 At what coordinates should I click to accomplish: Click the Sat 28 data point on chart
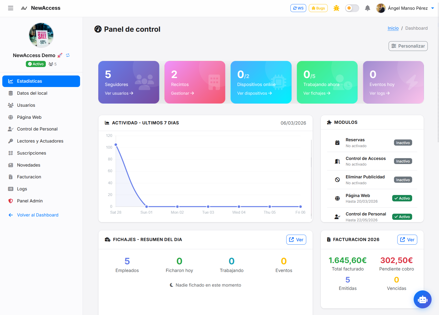pyautogui.click(x=116, y=145)
